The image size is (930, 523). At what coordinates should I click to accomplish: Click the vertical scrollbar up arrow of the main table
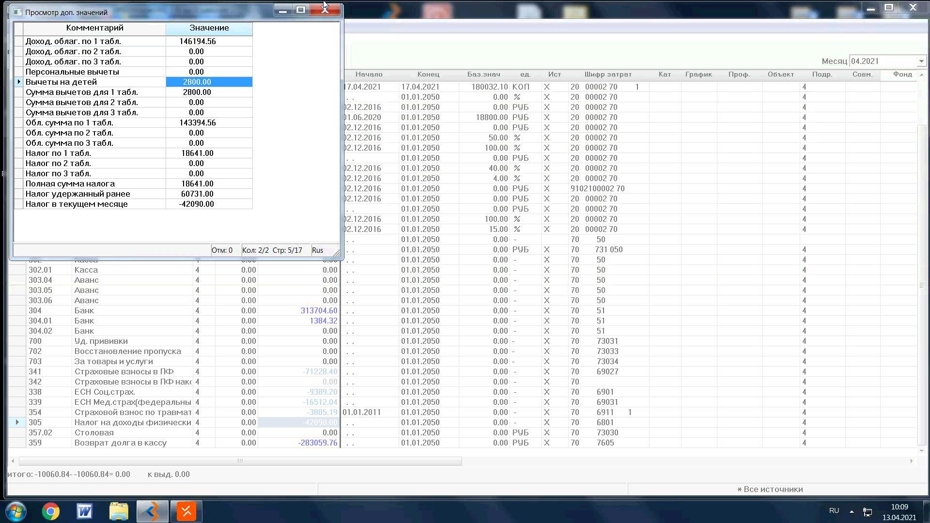pyautogui.click(x=921, y=75)
